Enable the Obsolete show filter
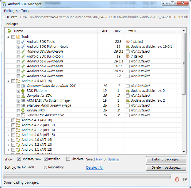 (68, 159)
